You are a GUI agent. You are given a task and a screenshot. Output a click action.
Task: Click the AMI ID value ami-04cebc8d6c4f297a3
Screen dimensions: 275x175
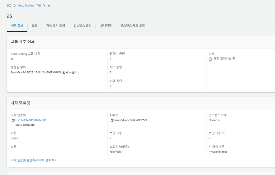pos(131,120)
